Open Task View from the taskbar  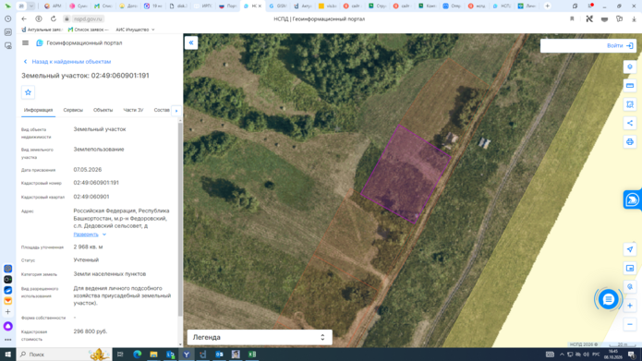120,355
